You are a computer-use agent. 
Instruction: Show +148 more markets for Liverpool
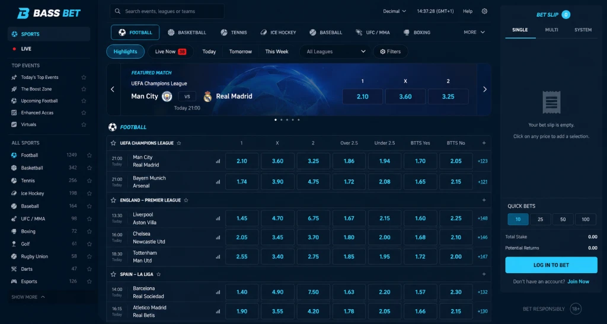[x=483, y=219]
